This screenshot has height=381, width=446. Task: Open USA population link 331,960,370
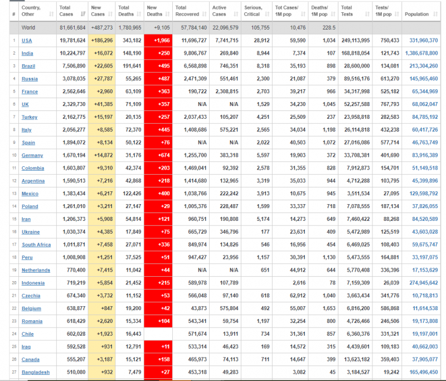coord(424,40)
